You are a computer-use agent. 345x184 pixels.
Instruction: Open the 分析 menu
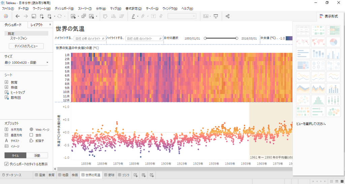point(101,8)
